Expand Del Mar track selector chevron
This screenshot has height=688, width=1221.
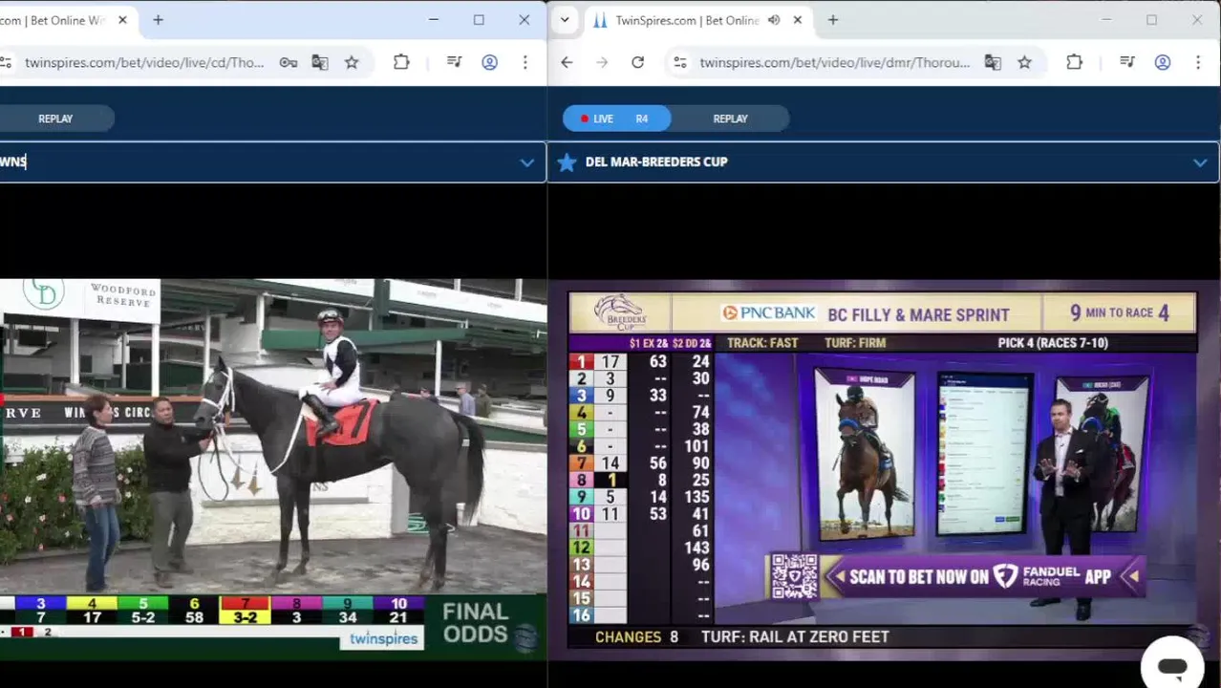point(1200,162)
